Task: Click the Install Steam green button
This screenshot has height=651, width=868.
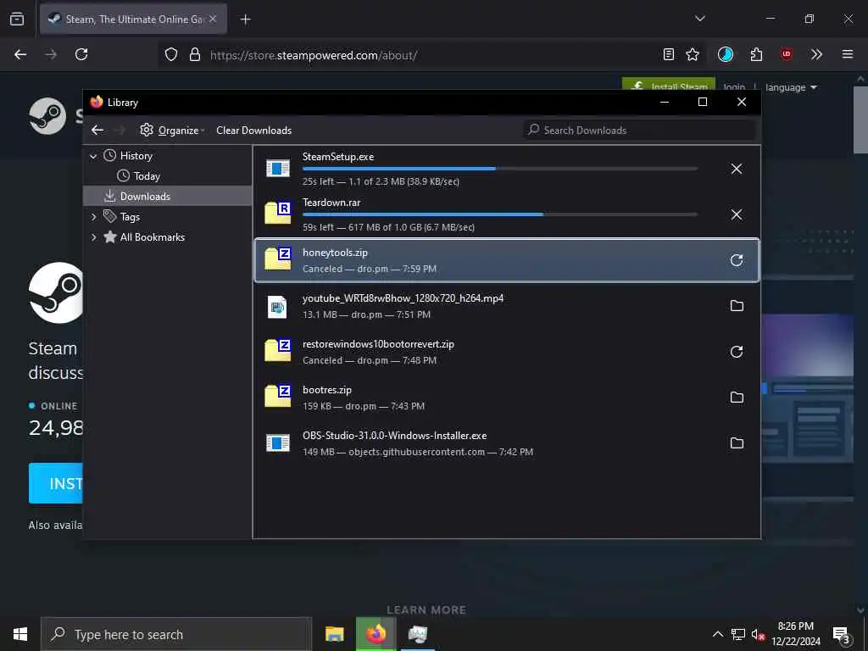Action: tap(669, 84)
